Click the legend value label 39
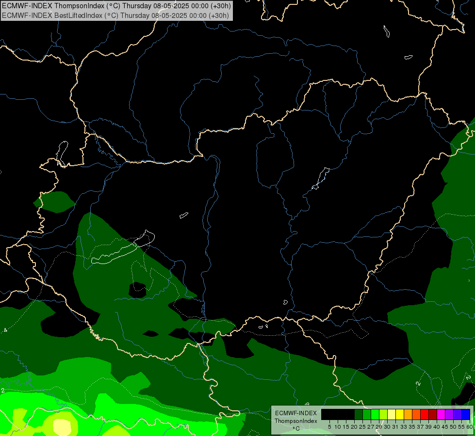475x436 pixels. pos(428,427)
